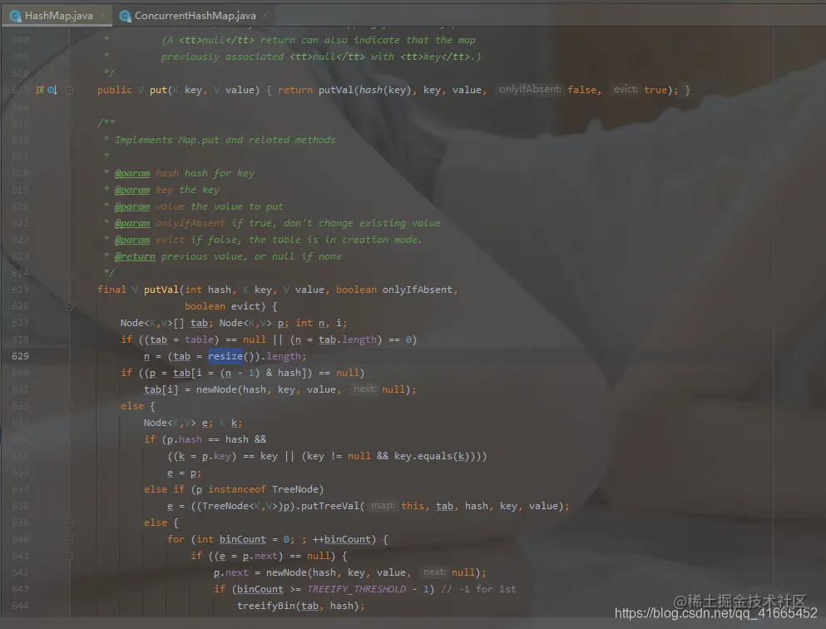Click @return tag in the Javadoc
Screen dimensions: 826x629
coord(135,256)
